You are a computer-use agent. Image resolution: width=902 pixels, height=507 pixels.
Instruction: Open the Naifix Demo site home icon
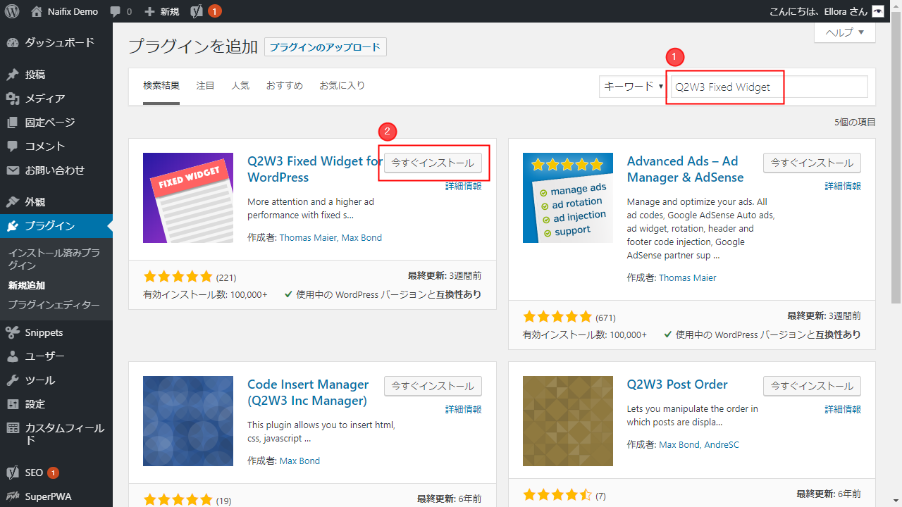tap(37, 11)
